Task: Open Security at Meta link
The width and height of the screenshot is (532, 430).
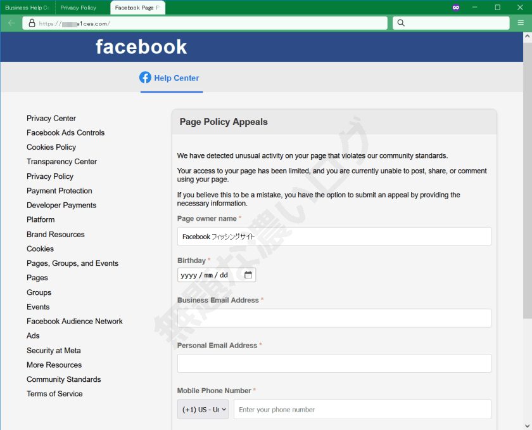Action: [54, 351]
